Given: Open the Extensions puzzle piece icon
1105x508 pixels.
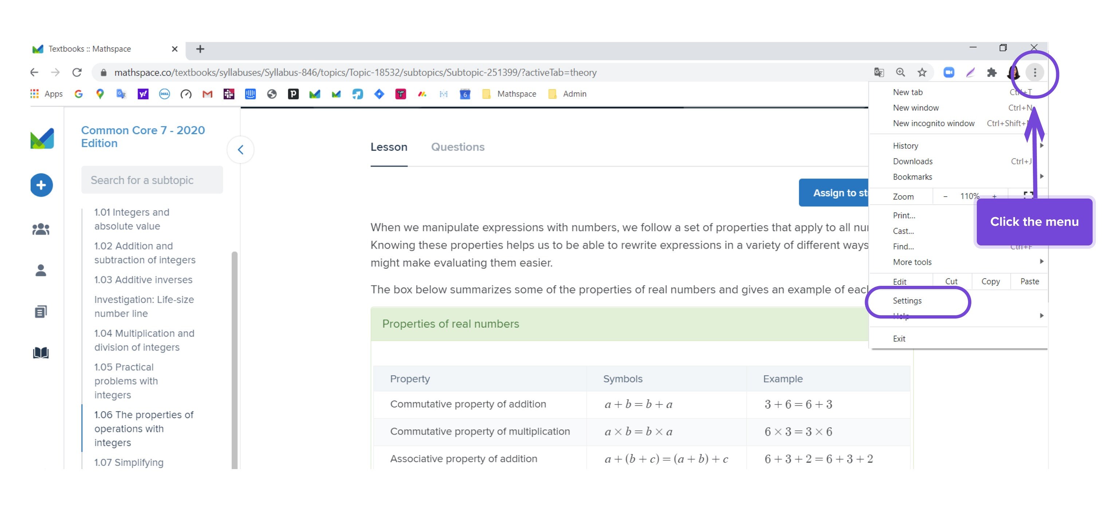Looking at the screenshot, I should click(x=991, y=72).
